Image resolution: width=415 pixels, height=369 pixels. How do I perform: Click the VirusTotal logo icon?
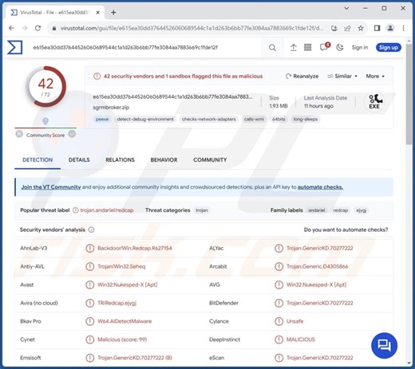[x=14, y=47]
